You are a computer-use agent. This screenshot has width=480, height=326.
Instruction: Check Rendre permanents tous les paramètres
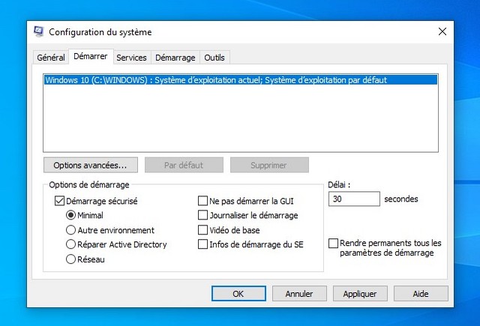(x=334, y=244)
